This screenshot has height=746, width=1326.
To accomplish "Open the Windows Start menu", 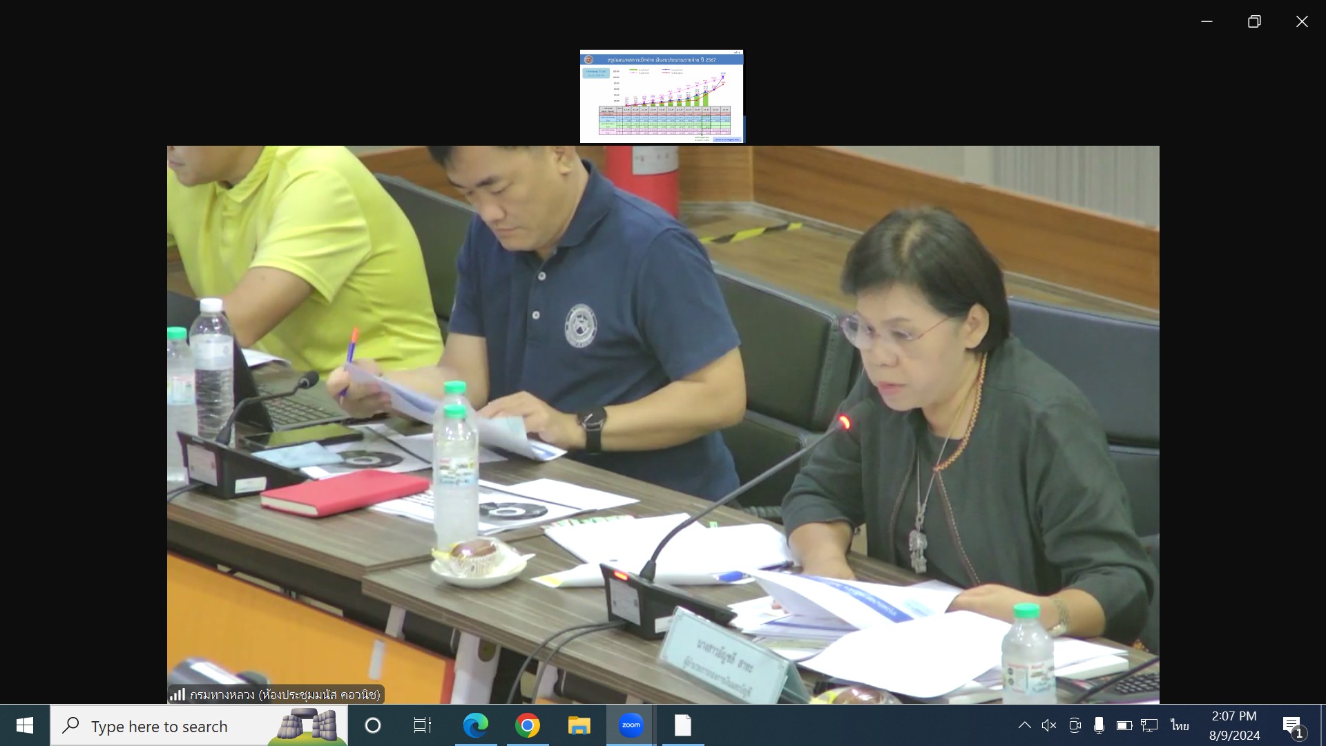I will pyautogui.click(x=25, y=725).
